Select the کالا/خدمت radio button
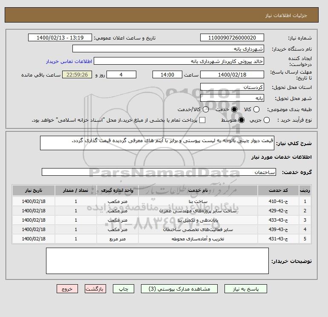This screenshot has height=317, width=328. pos(206,109)
